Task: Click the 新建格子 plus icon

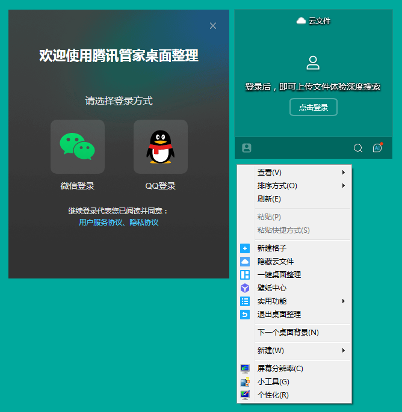Action: coord(245,248)
